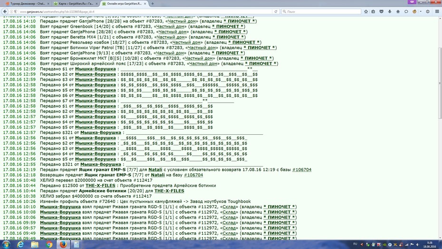Open 'Частный дом' in Бронежилет МКТ row
This screenshot has height=249, width=442.
[x=199, y=58]
